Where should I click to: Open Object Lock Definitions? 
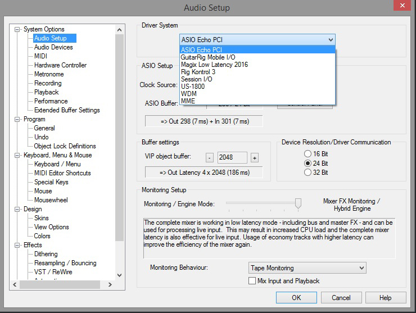(65, 146)
